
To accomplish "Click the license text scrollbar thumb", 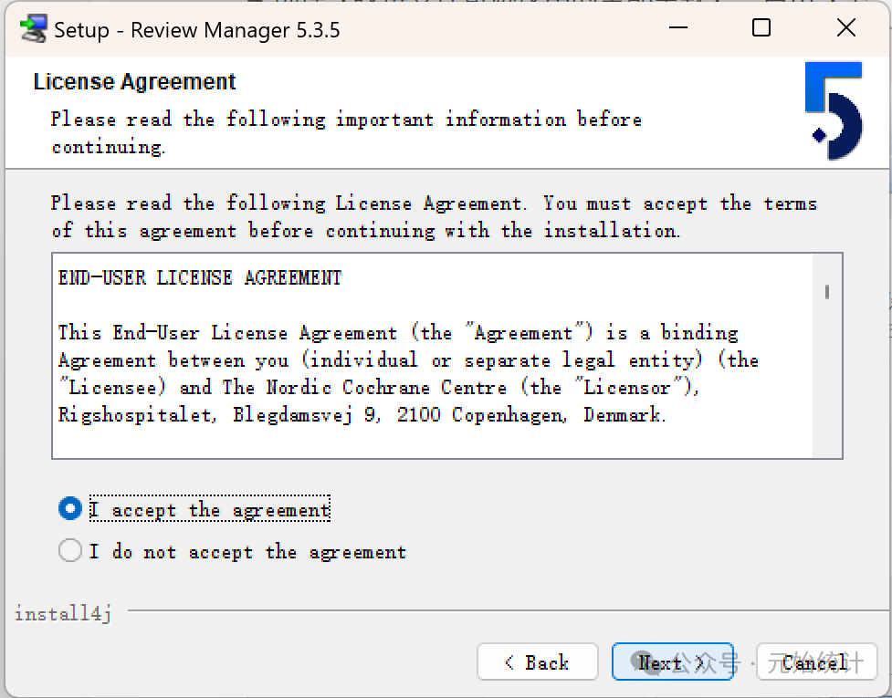I will (x=826, y=292).
